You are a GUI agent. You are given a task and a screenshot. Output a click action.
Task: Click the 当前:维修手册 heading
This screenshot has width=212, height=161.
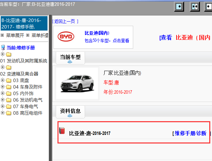[21, 48]
